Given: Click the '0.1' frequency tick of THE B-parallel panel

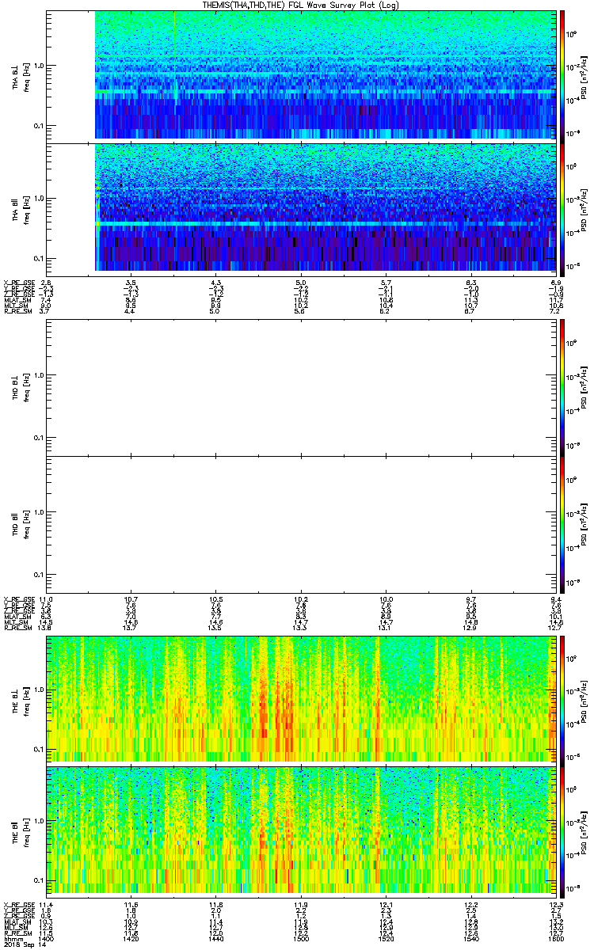Looking at the screenshot, I should pyautogui.click(x=40, y=880).
